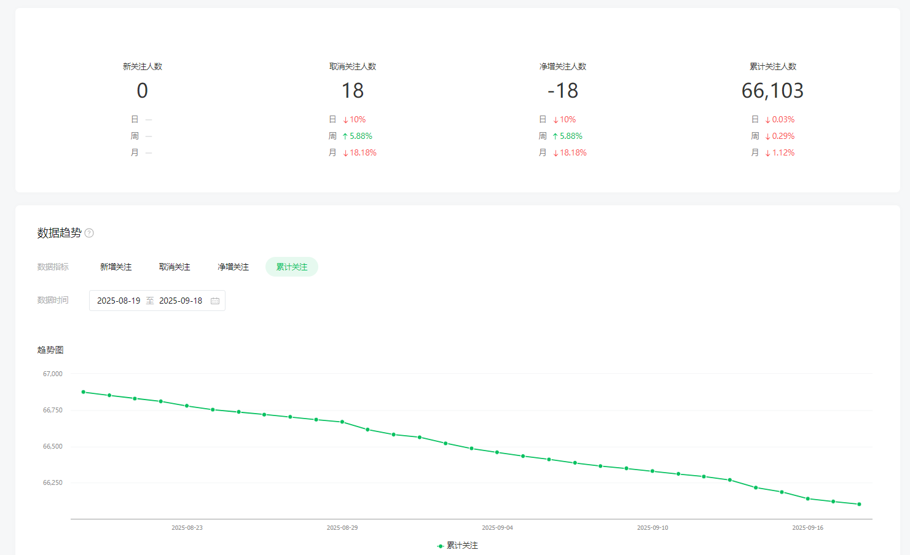Click the 新关注人数 value 0
910x555 pixels.
(143, 91)
